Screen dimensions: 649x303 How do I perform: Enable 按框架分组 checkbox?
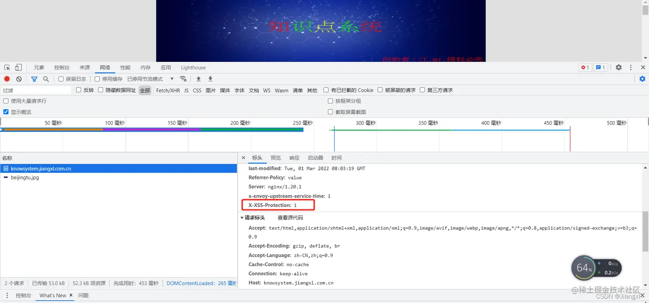331,101
